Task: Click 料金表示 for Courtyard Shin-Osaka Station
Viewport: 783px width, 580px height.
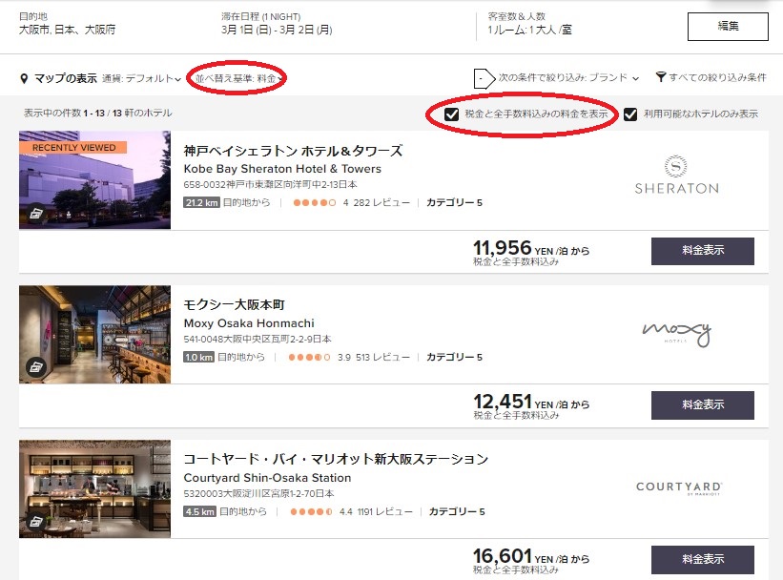Action: click(x=703, y=560)
